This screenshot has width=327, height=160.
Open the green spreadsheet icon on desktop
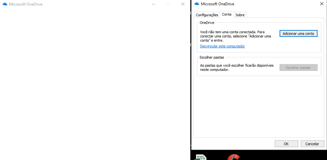click(200, 157)
